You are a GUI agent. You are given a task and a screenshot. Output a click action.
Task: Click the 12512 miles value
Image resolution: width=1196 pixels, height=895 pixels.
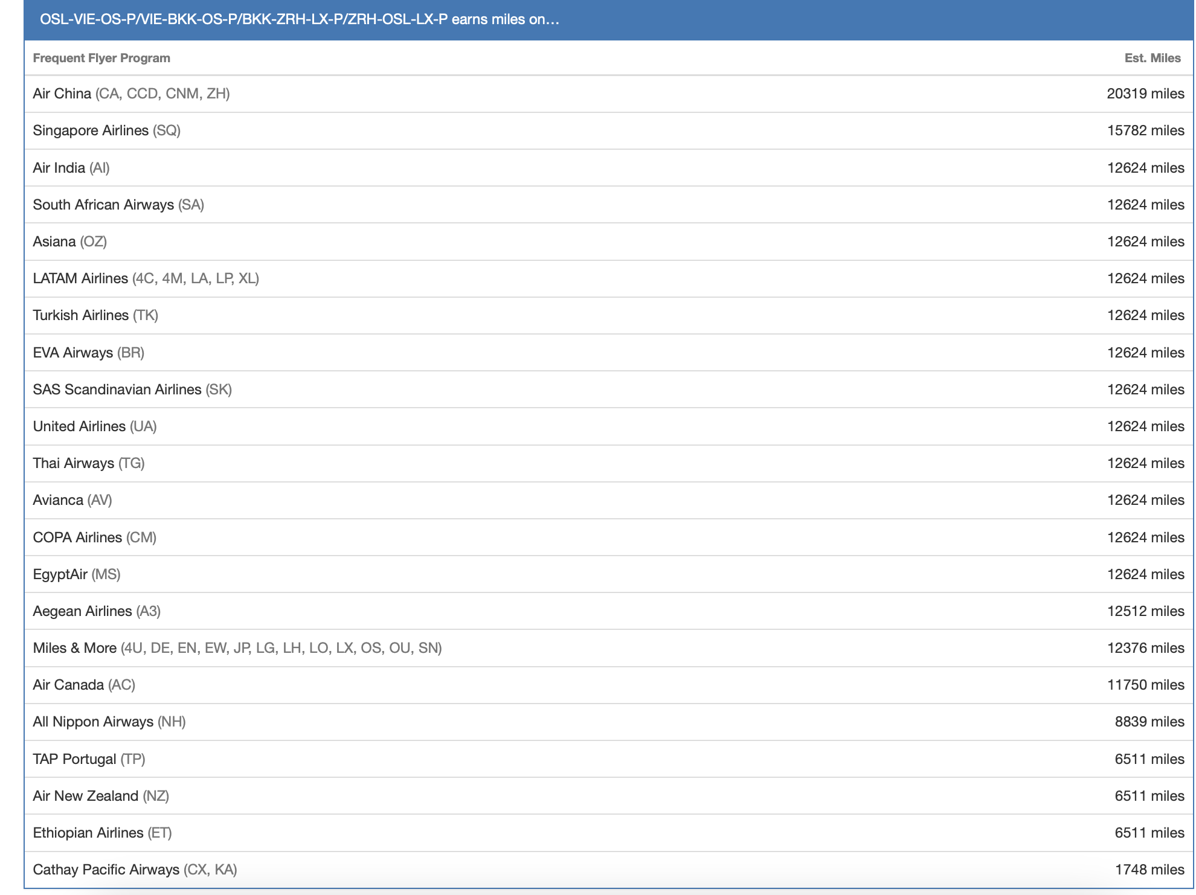coord(1145,611)
